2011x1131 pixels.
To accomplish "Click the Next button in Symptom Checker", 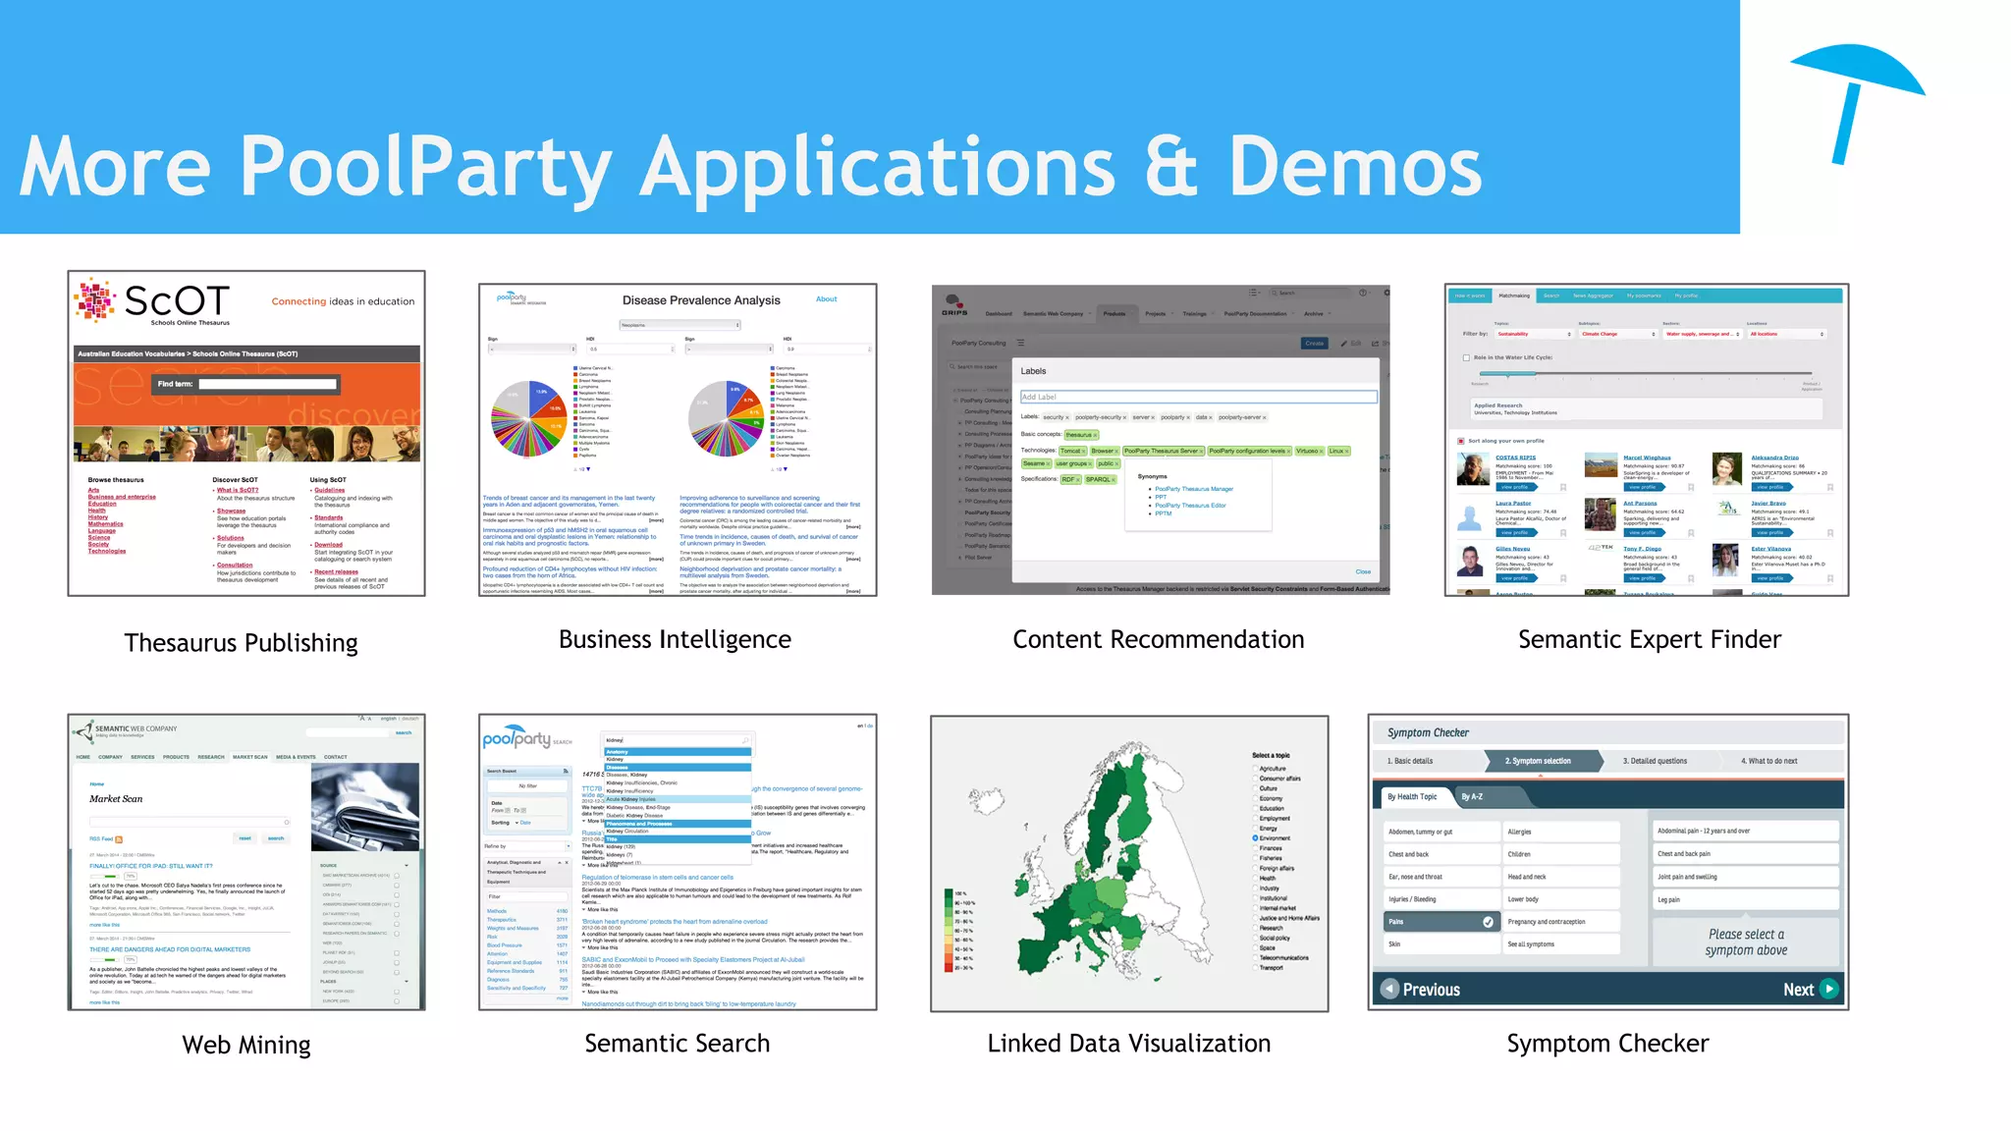I will [1810, 990].
